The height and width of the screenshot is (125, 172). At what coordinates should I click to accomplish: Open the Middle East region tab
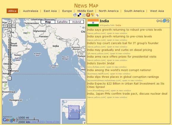pos(85,11)
